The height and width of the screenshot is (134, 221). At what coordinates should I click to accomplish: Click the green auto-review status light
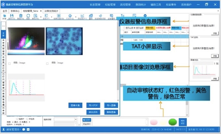(172, 122)
